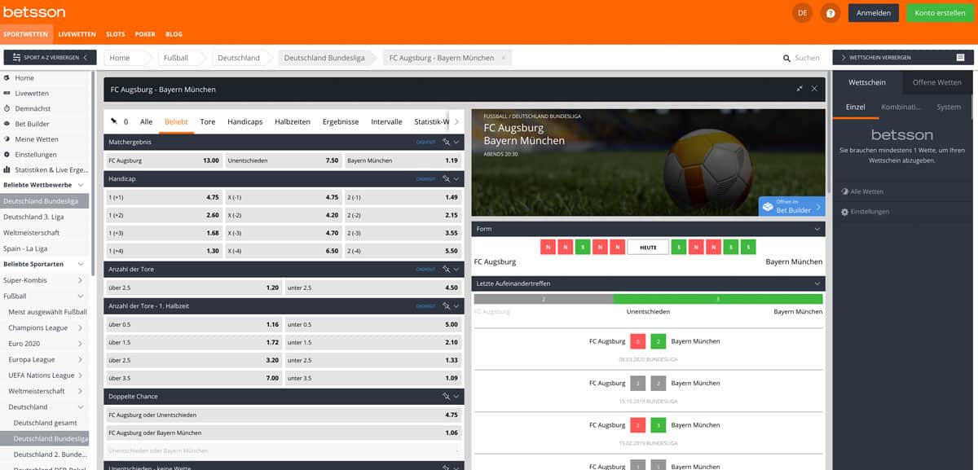Click the cash-out label on the Handicap header
The width and height of the screenshot is (978, 470).
[425, 178]
